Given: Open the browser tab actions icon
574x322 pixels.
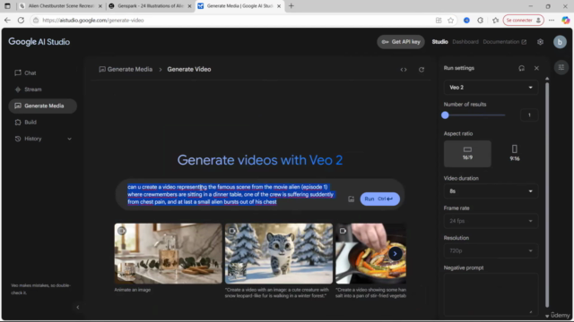Looking at the screenshot, I should [7, 6].
